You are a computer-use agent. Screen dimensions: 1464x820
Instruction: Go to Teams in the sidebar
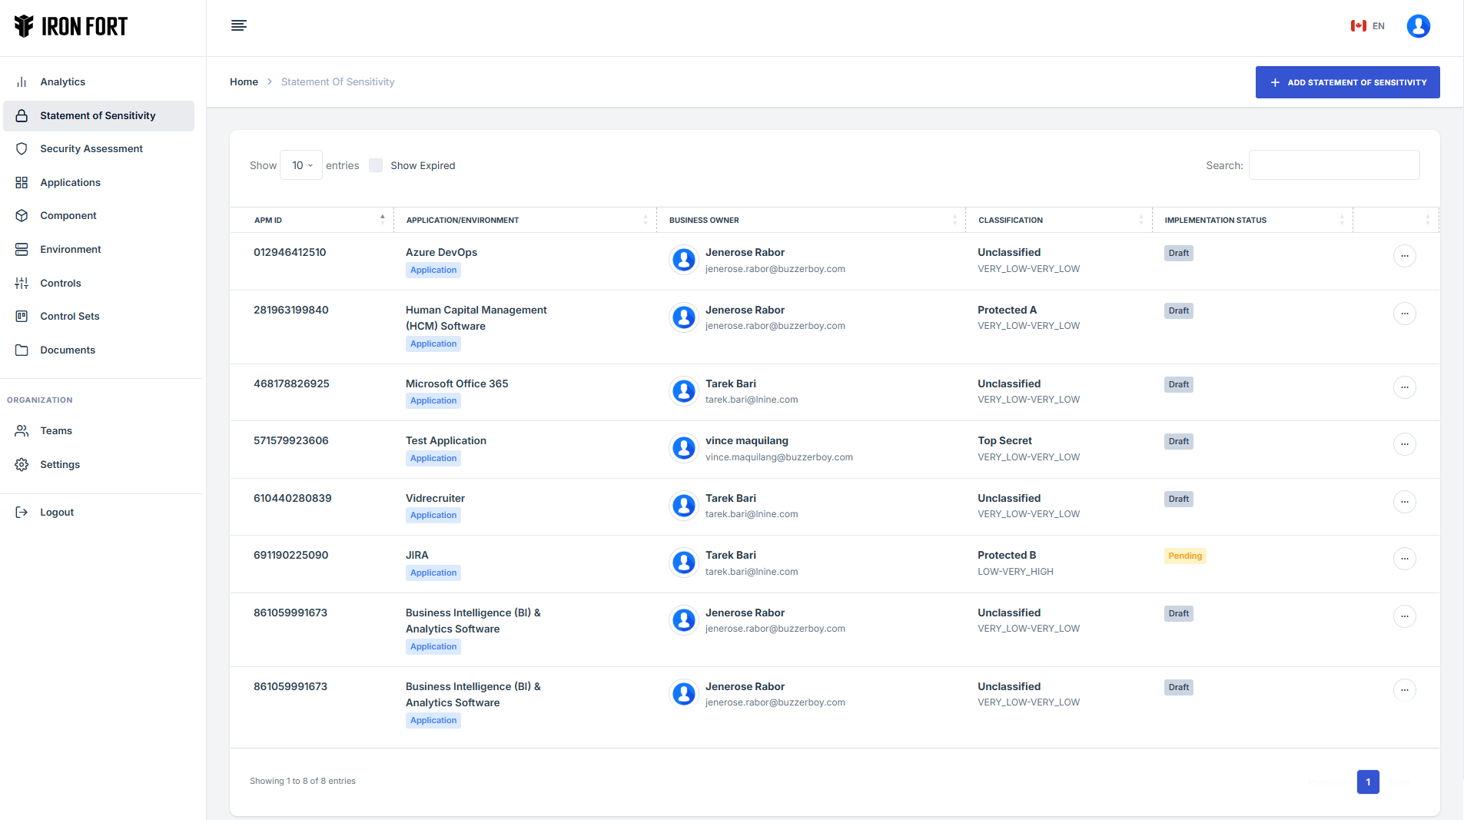[56, 431]
